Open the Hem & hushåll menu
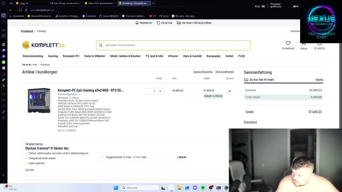 tap(192, 56)
